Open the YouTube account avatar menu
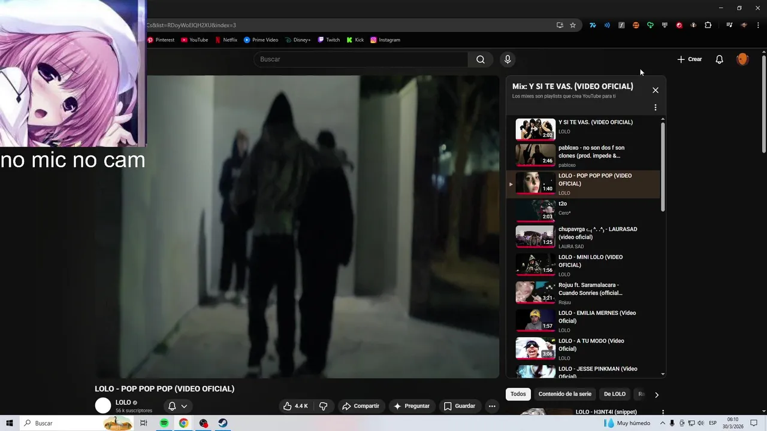Image resolution: width=767 pixels, height=431 pixels. click(742, 59)
